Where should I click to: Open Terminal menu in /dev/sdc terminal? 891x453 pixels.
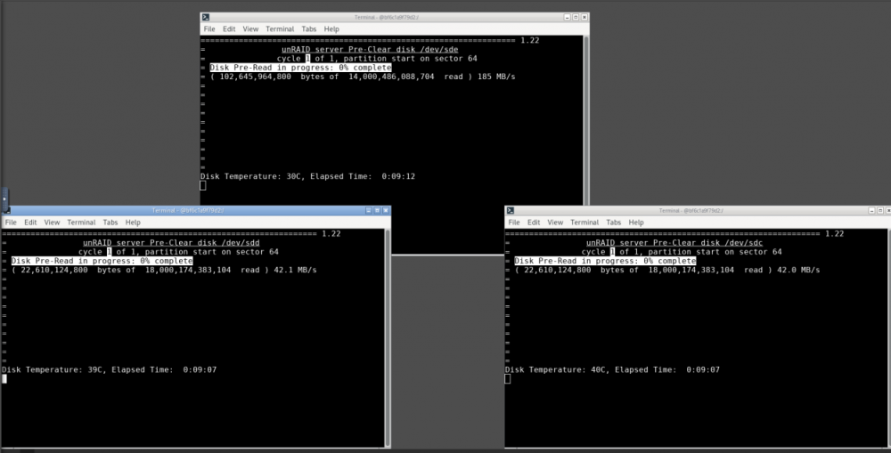[x=584, y=222]
